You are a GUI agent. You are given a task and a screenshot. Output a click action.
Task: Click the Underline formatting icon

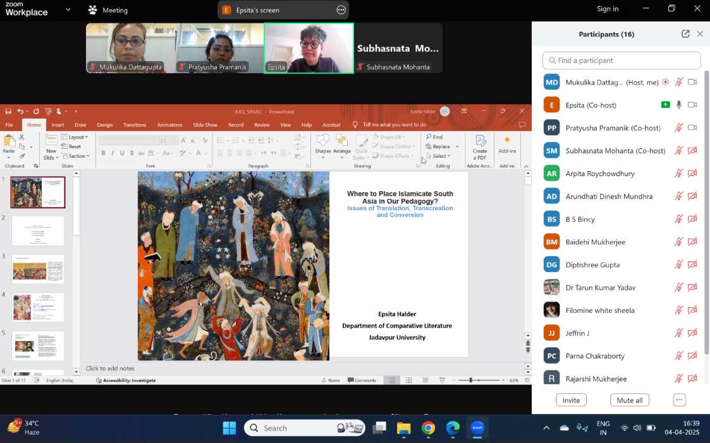122,153
